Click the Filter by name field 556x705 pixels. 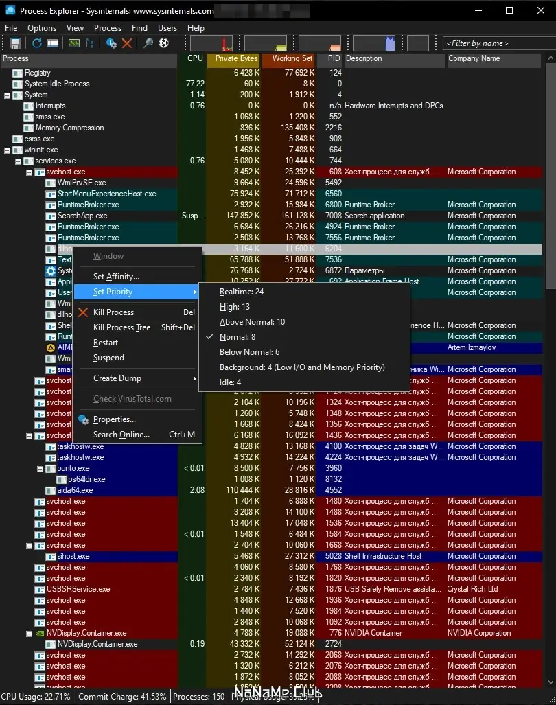[499, 43]
